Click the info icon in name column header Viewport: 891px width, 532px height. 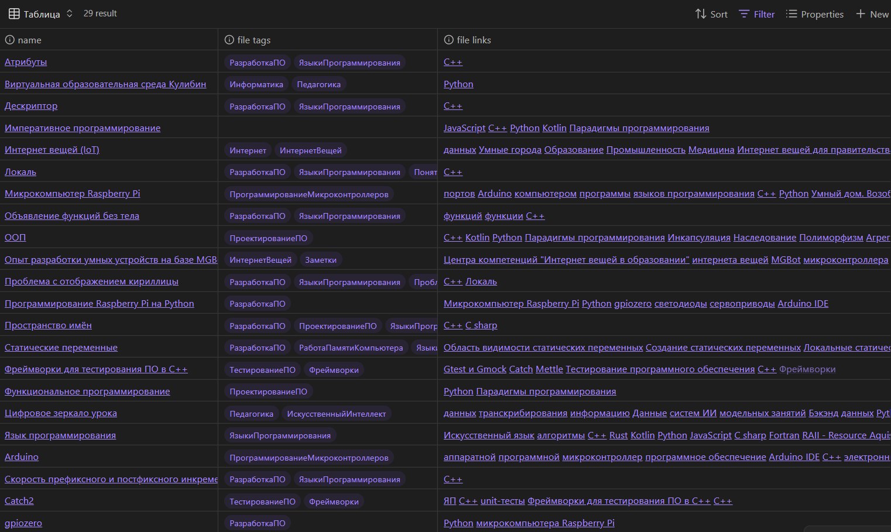click(9, 40)
